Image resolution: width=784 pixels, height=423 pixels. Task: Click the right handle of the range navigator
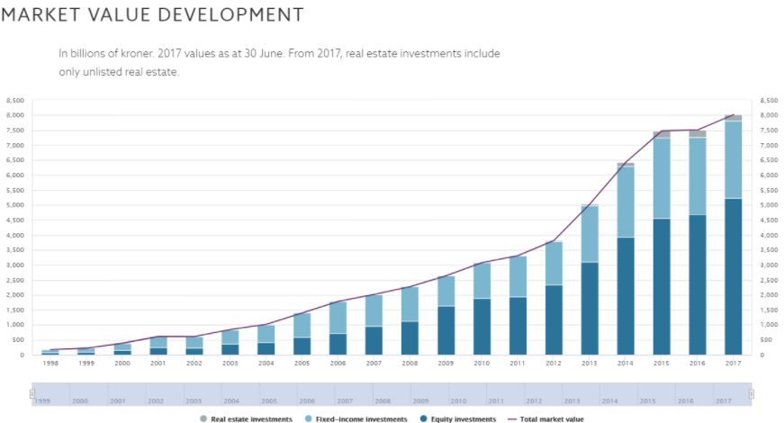tap(751, 394)
